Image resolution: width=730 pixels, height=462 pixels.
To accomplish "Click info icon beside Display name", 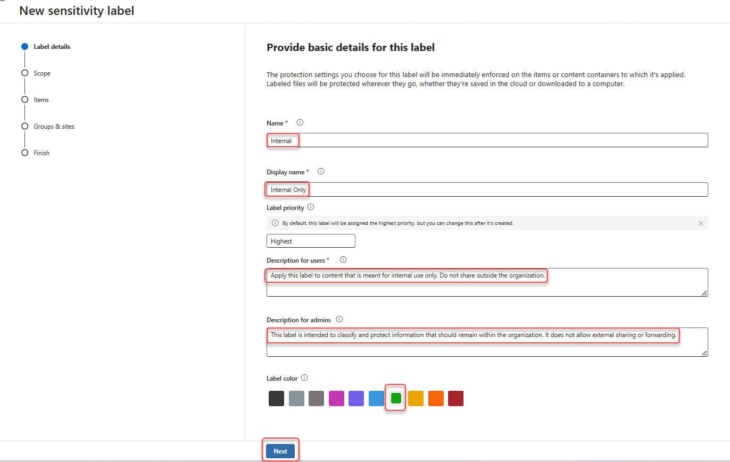I will coord(321,172).
